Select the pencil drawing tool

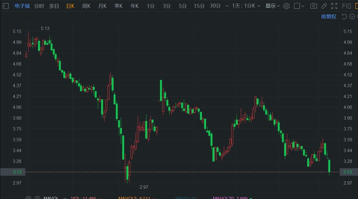pyautogui.click(x=324, y=6)
